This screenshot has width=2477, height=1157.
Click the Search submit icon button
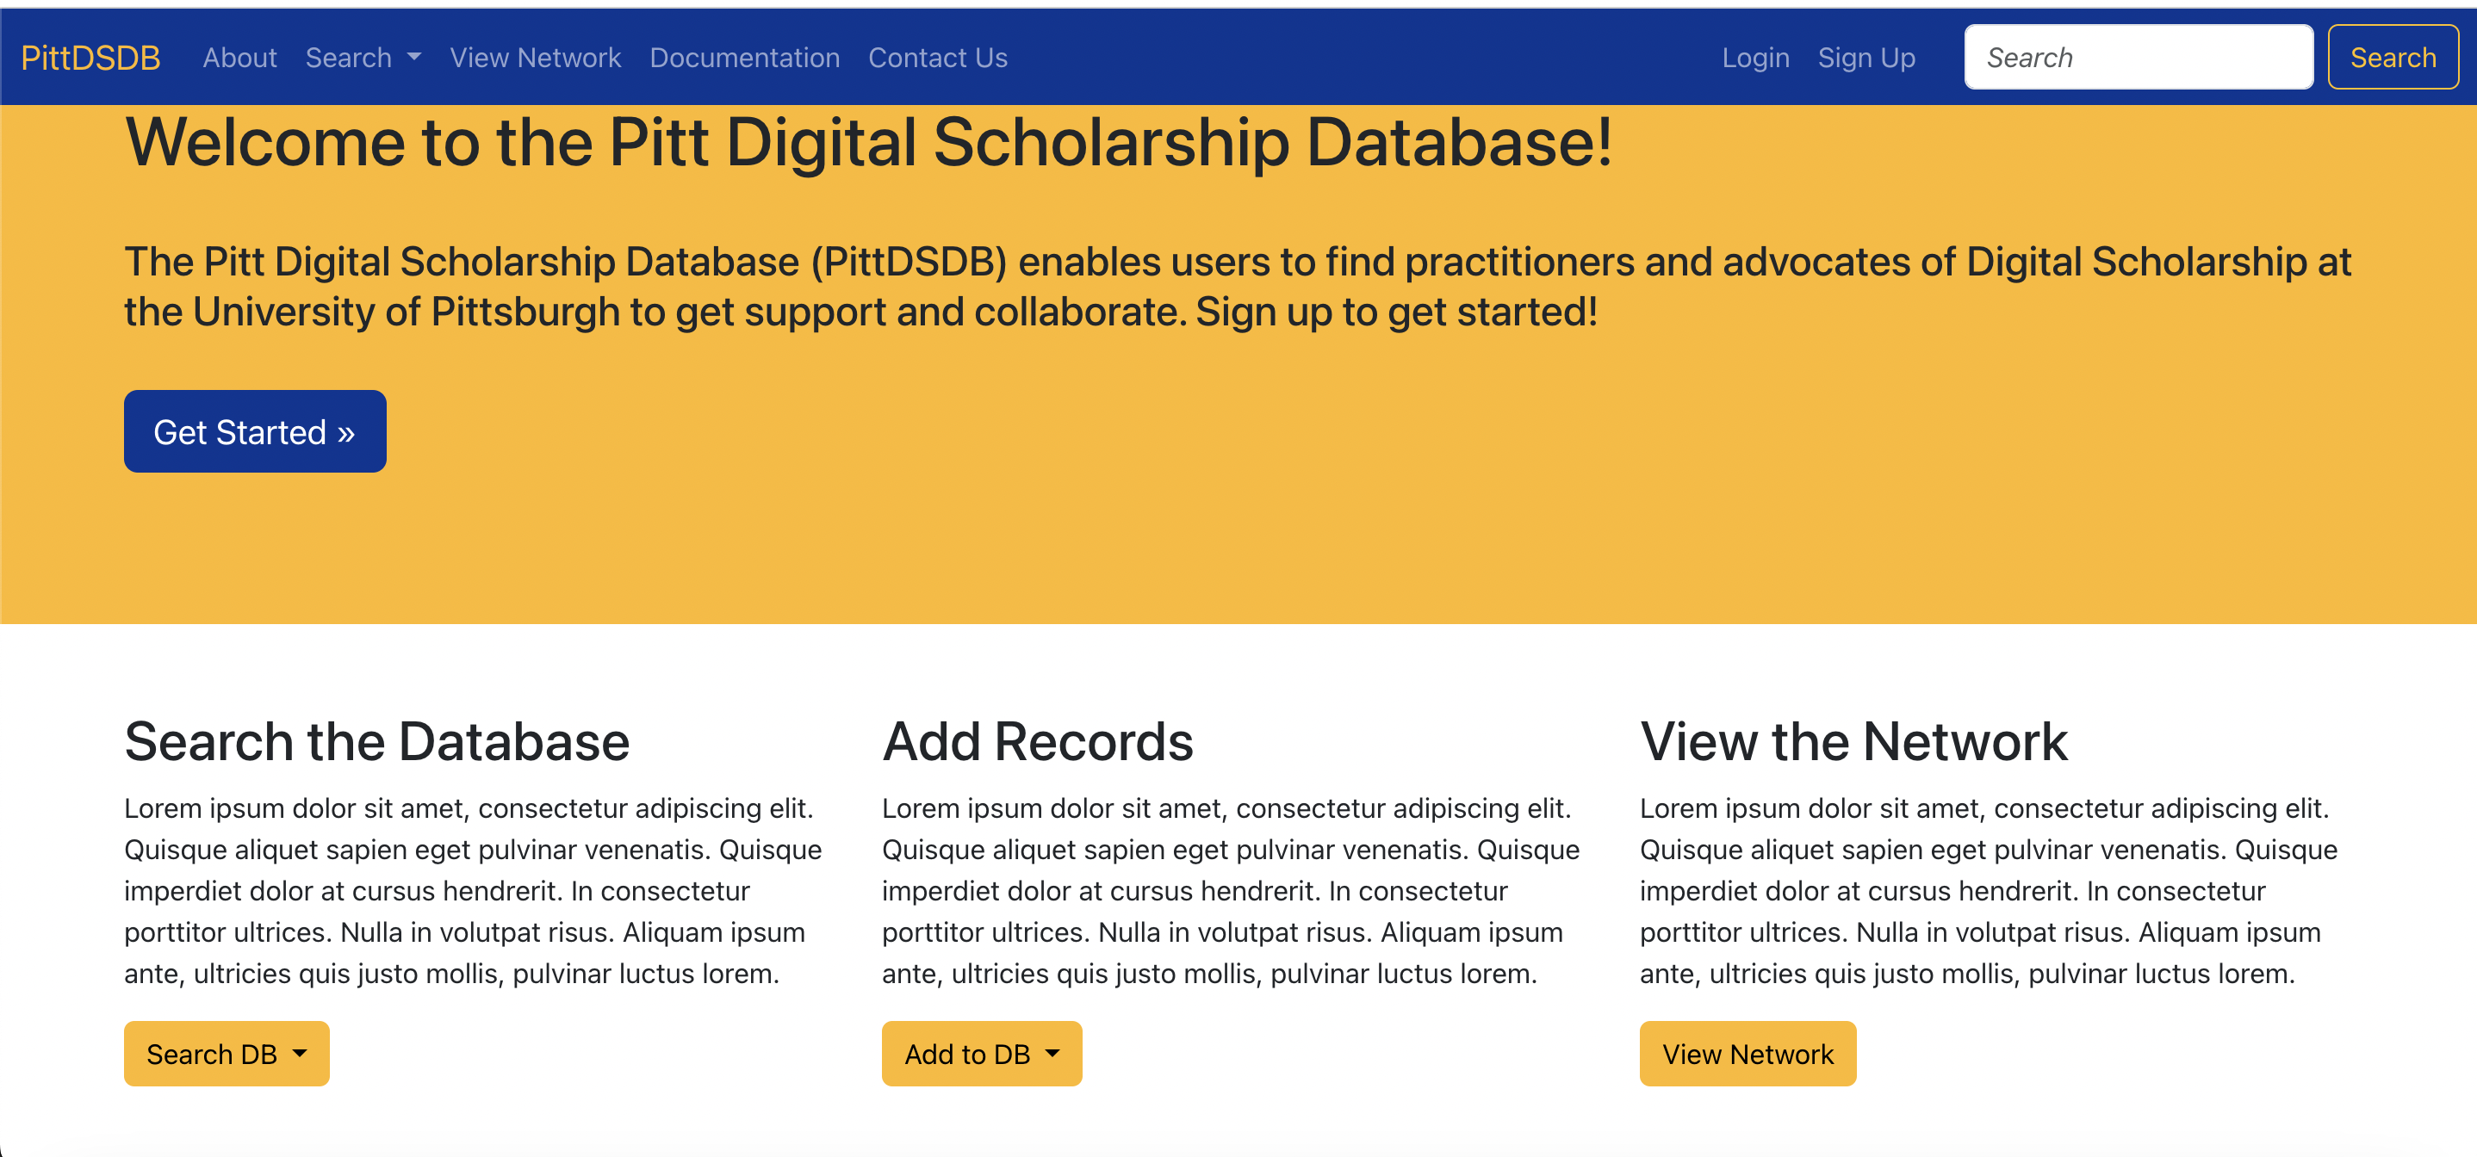pos(2393,57)
